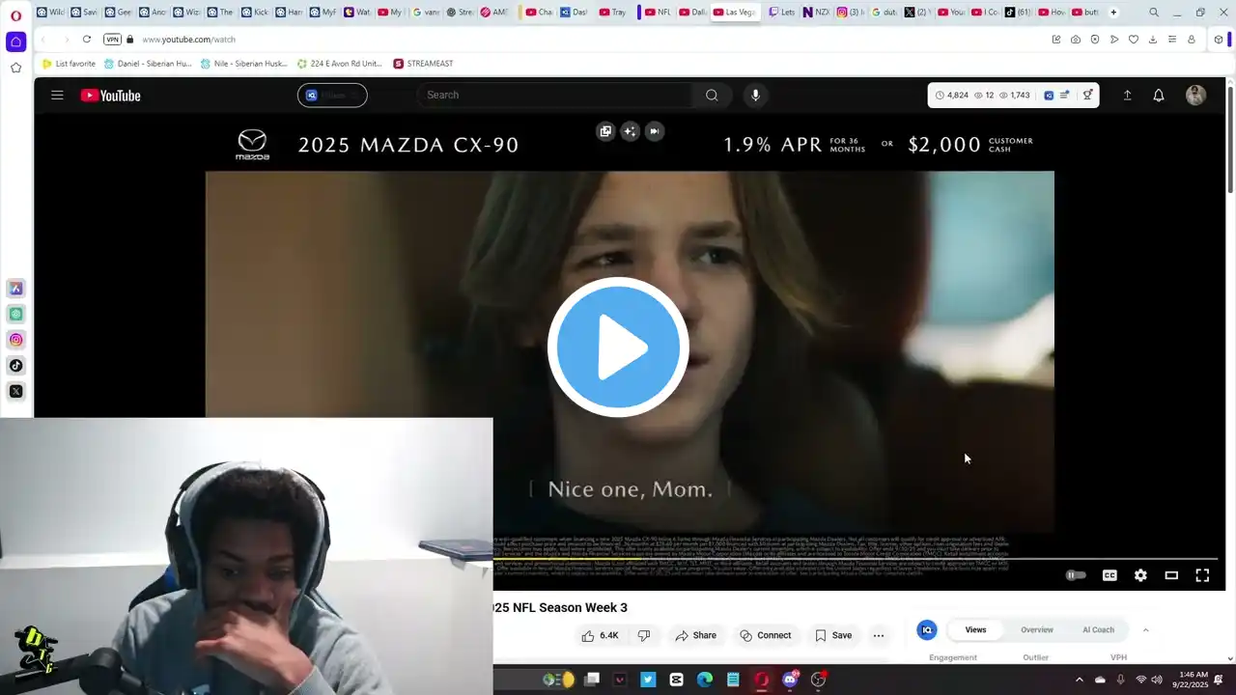Screen dimensions: 1236x695
Task: Dislike the video
Action: point(644,635)
